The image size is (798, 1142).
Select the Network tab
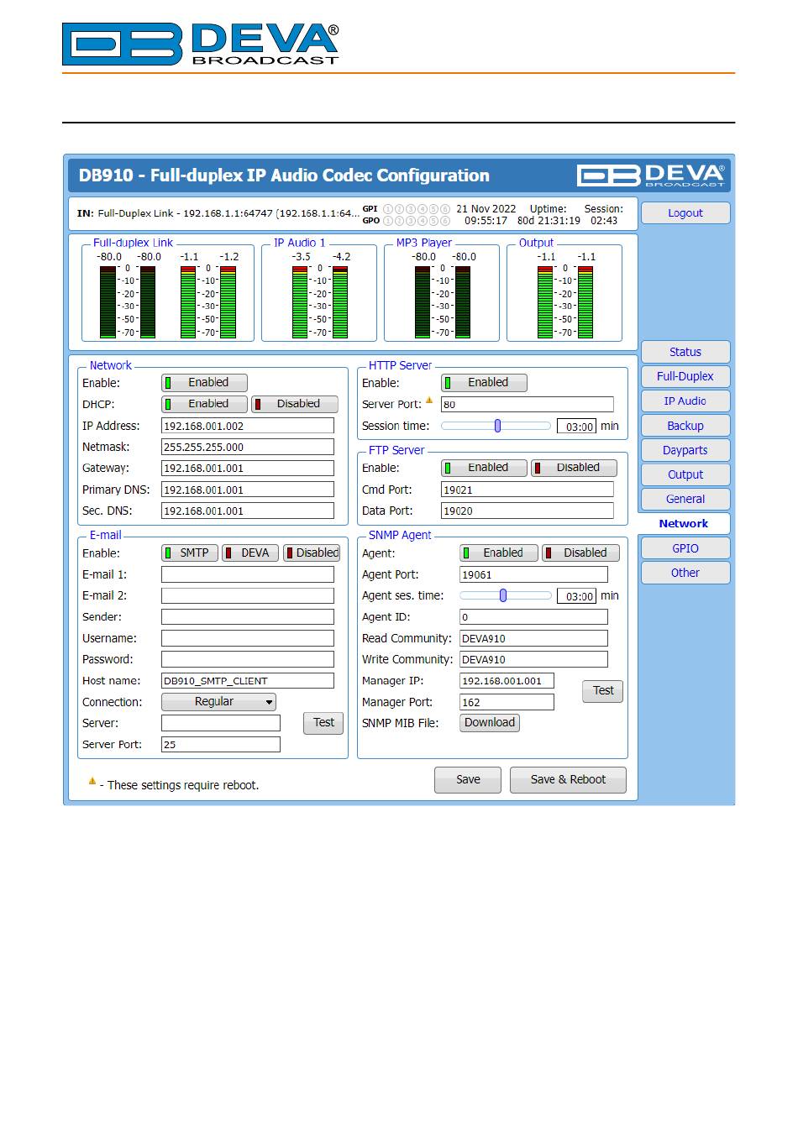tap(684, 523)
